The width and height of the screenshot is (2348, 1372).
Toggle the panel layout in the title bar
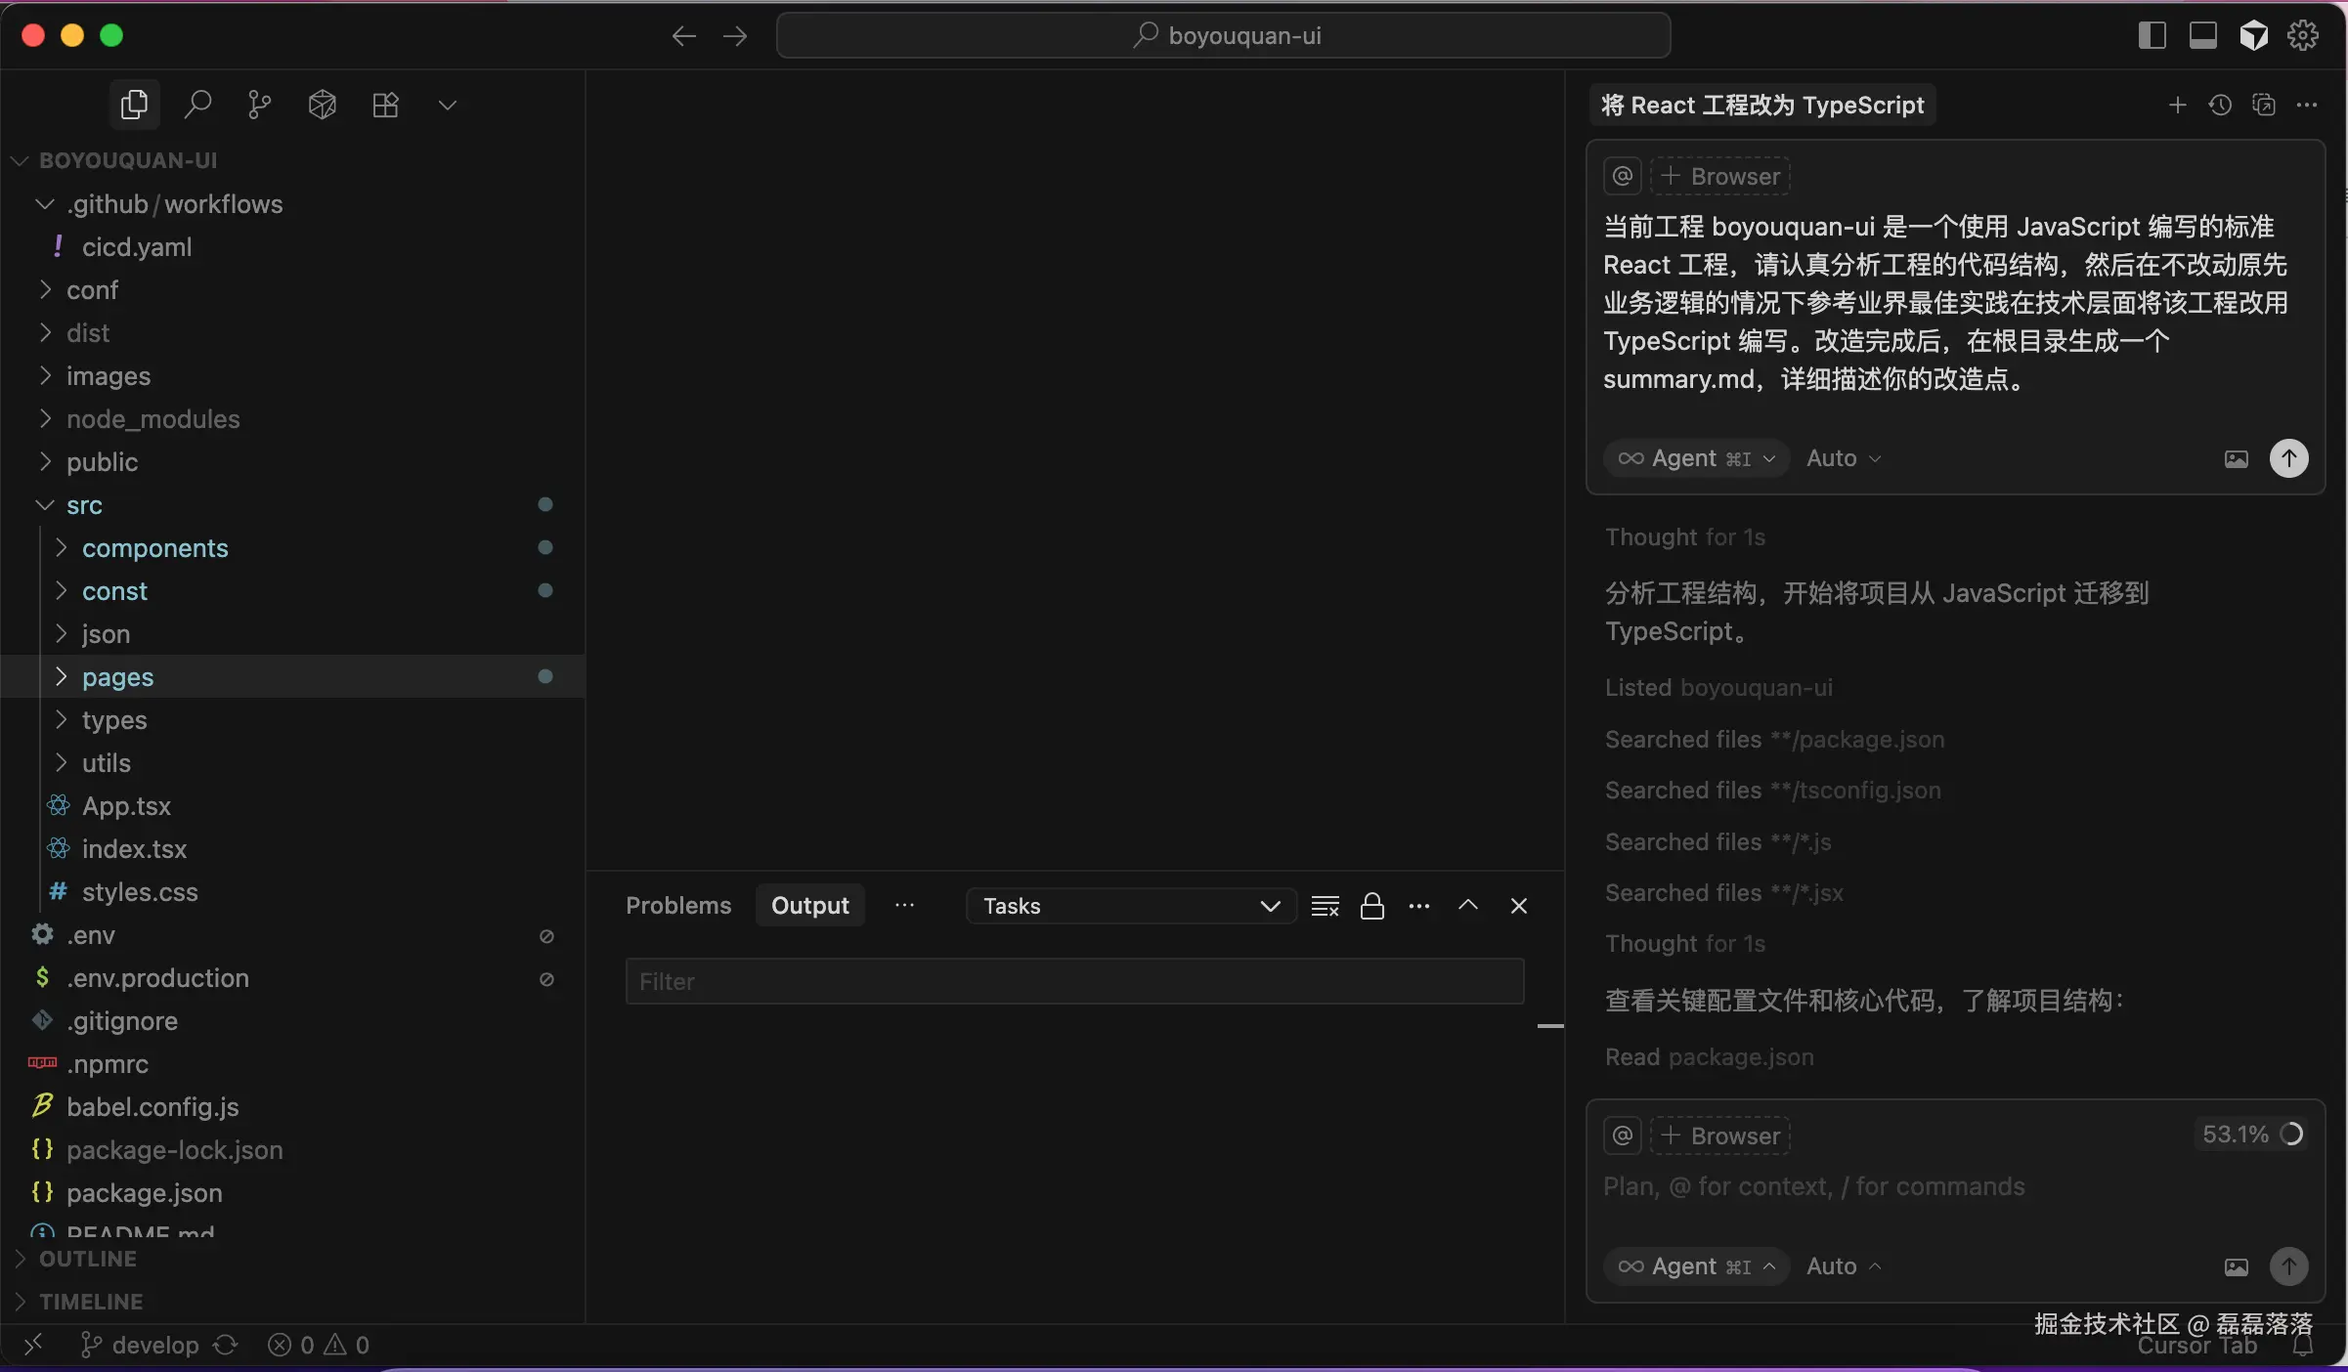[2202, 35]
